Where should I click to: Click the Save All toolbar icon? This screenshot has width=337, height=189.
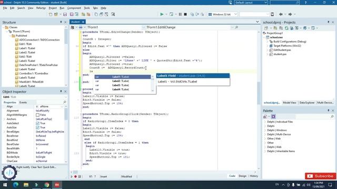coord(72,14)
